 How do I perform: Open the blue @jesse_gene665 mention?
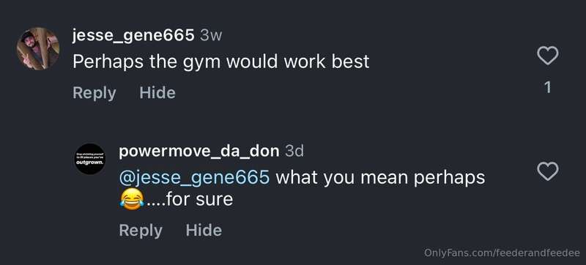tap(194, 178)
